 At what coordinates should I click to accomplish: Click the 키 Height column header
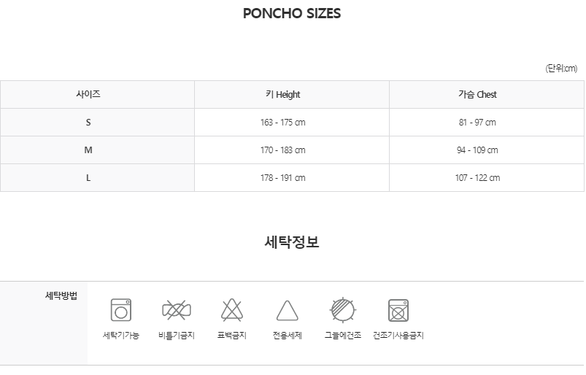click(283, 95)
